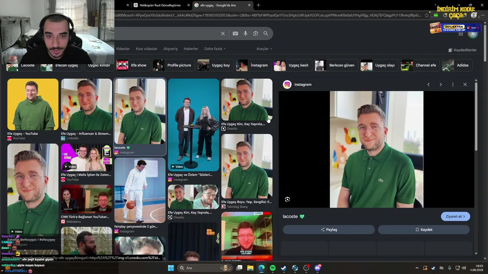Show hidden system tray icons
The height and width of the screenshot is (274, 488).
[x=417, y=268]
